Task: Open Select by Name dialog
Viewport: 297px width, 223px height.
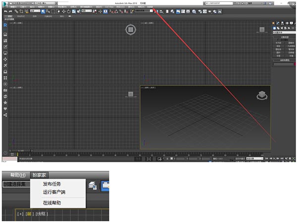Action: click(48, 11)
